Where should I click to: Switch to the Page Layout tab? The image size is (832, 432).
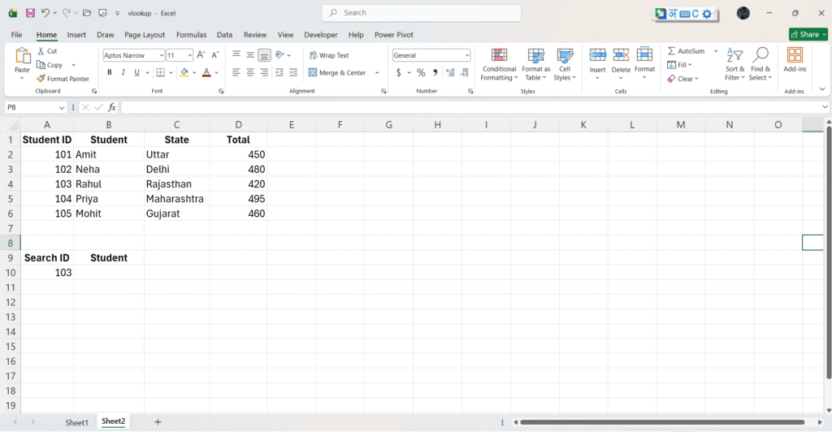tap(145, 34)
